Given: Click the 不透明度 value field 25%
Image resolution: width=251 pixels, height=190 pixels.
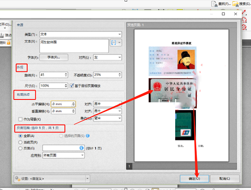Looking at the screenshot, I should pyautogui.click(x=106, y=75).
